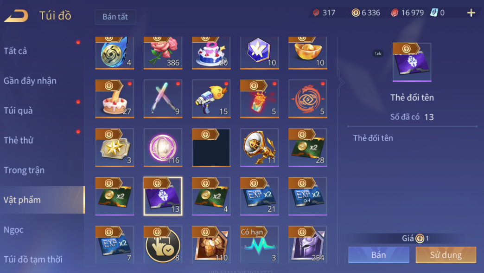Select the crossed lightsticks item
This screenshot has width=484, height=273.
click(163, 98)
